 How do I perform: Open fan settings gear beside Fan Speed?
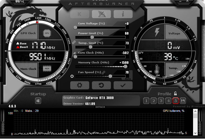click(72, 76)
